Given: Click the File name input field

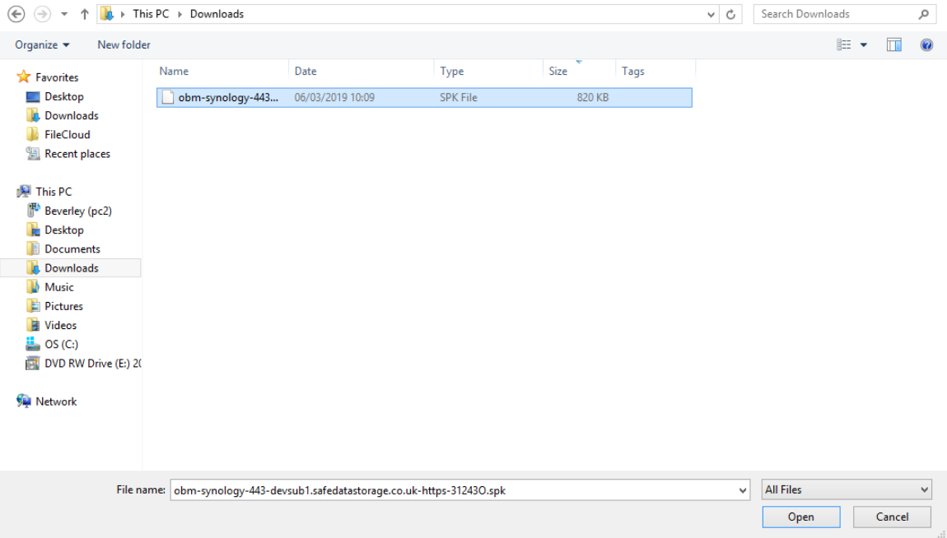Looking at the screenshot, I should point(453,490).
